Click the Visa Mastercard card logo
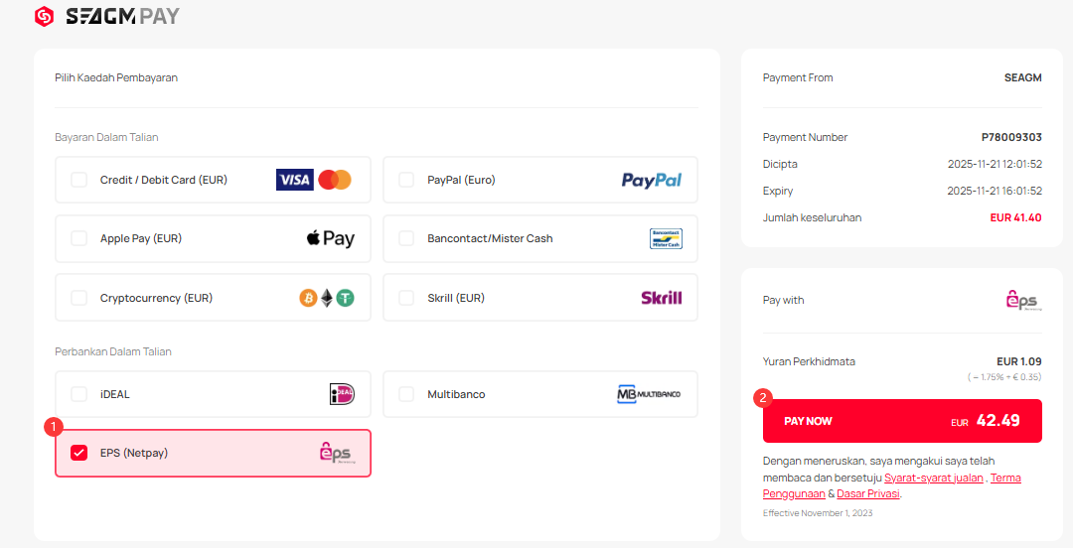 314,180
